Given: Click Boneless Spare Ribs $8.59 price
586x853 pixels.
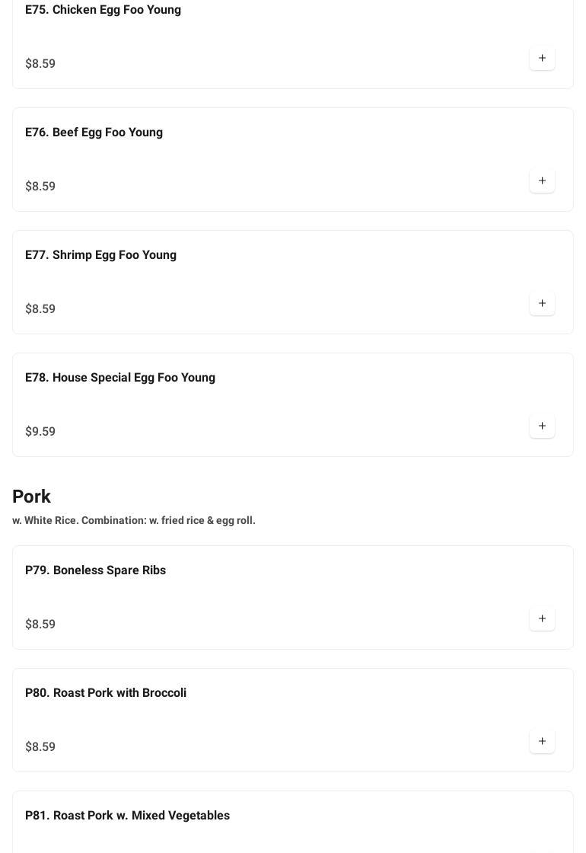Looking at the screenshot, I should tap(40, 625).
